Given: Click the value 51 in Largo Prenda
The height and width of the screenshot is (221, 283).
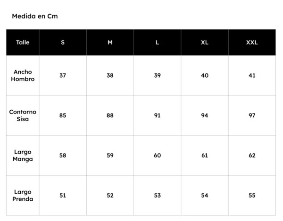Looking at the screenshot, I should [63, 196].
